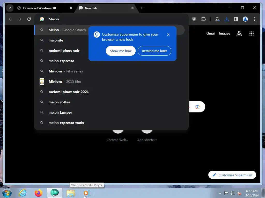
Task: Open Chrome Labs flask in toolbar
Action: (x=217, y=19)
